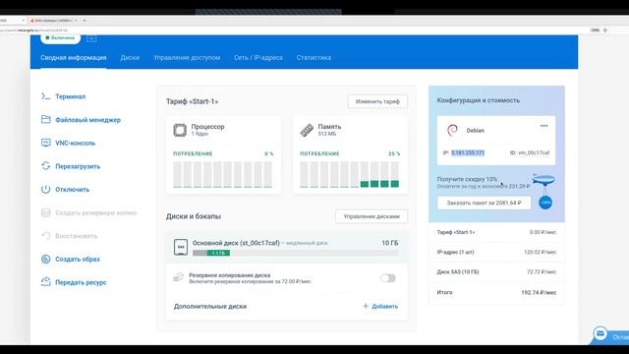Click the disk backup icon

pyautogui.click(x=179, y=277)
